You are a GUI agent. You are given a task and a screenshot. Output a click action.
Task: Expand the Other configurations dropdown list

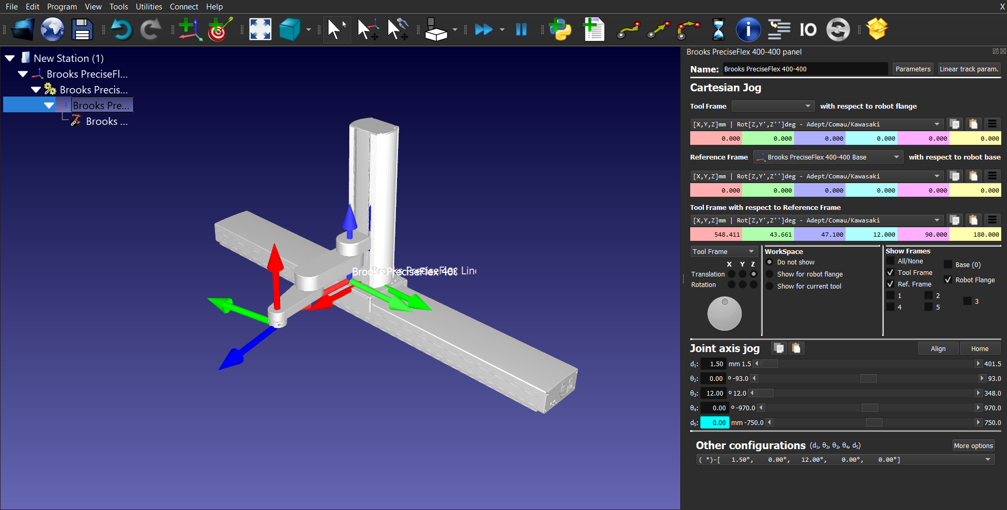point(988,460)
